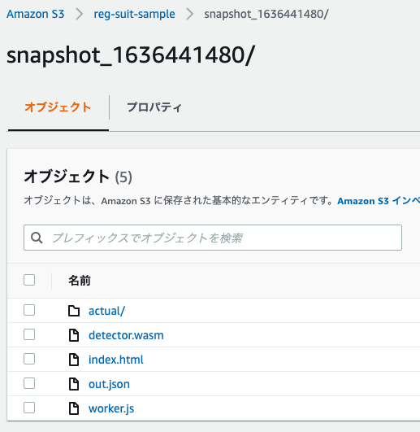Screen dimensions: 420x432
Task: Focus the prefix search field
Action: (213, 238)
